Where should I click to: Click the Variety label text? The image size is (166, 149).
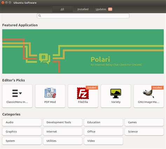(x=116, y=102)
